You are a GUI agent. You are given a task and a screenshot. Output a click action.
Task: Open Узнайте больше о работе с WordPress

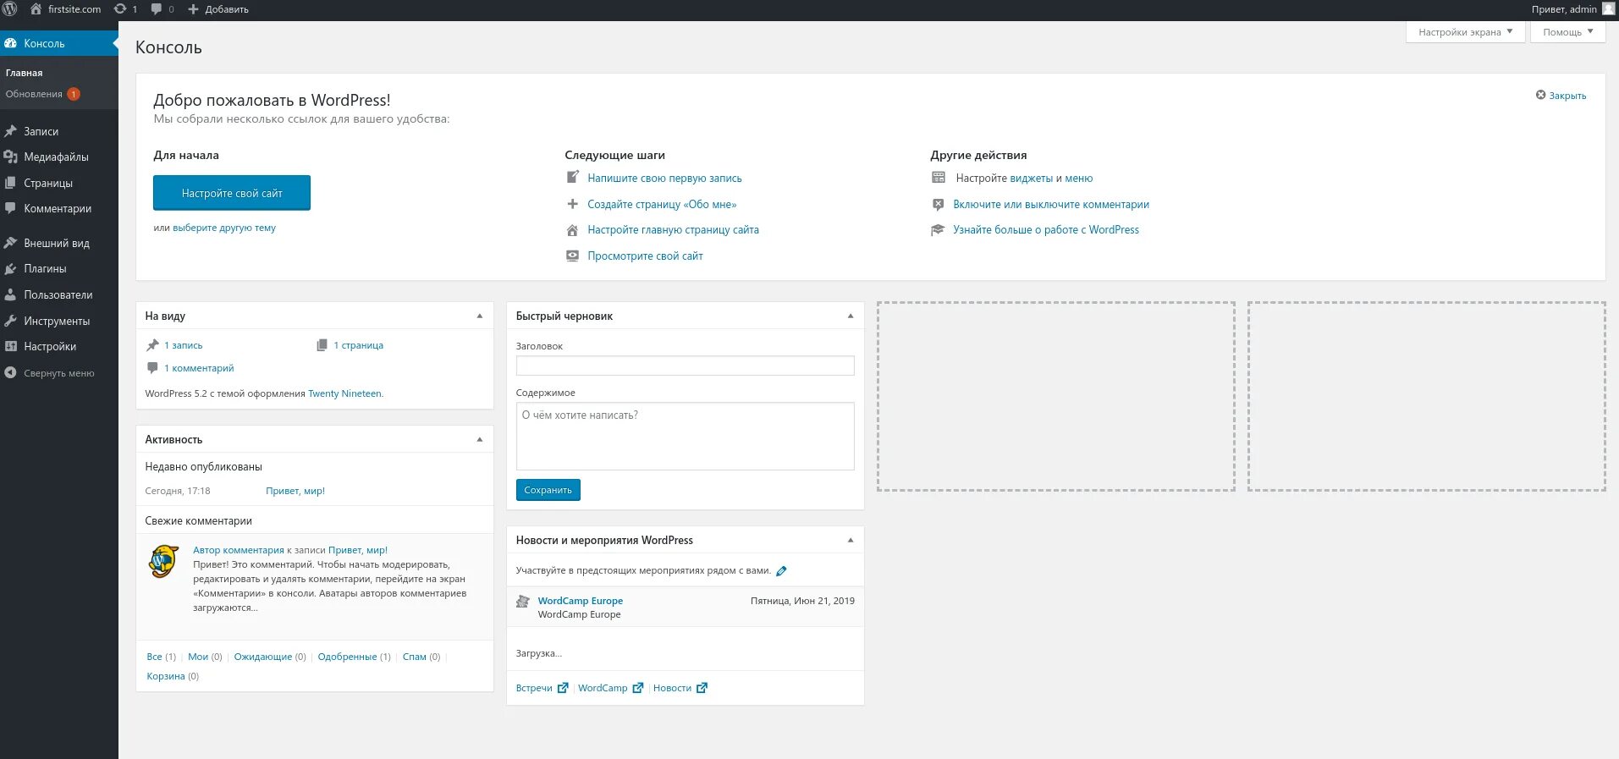[1046, 230]
